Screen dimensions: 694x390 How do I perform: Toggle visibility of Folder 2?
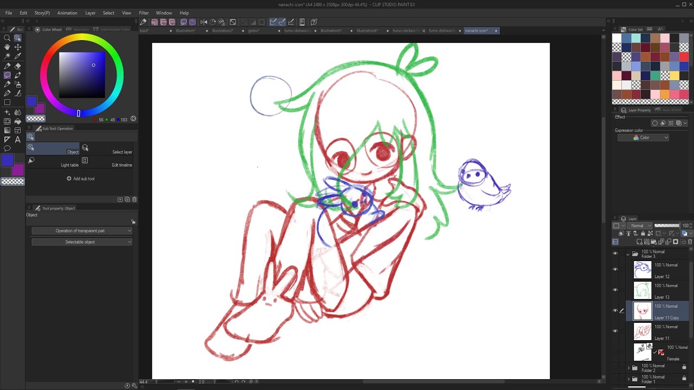click(x=615, y=368)
